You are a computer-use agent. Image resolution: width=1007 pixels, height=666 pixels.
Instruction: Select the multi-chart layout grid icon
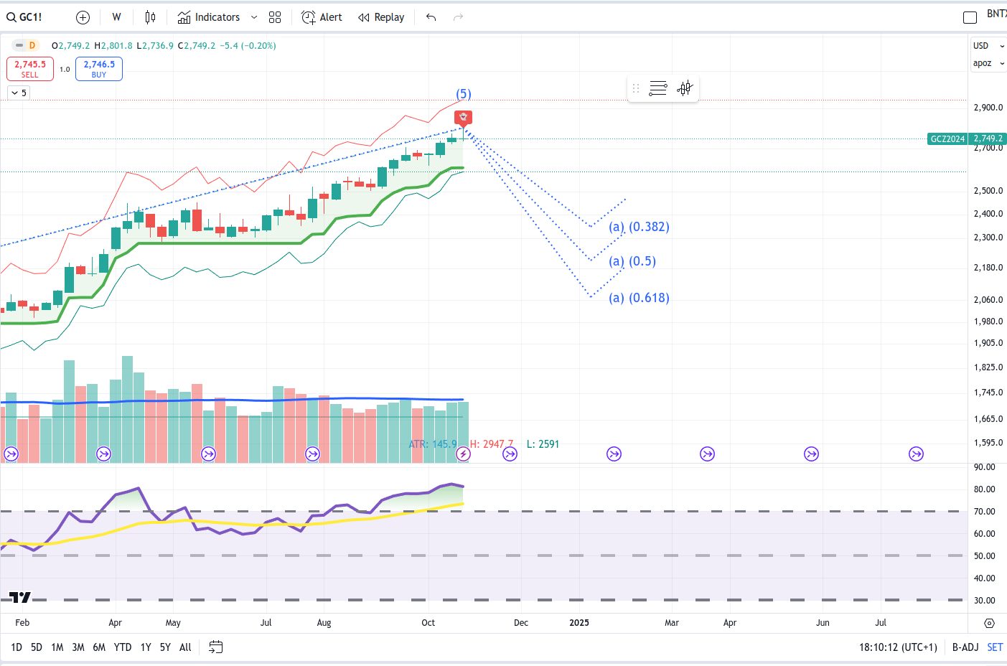pyautogui.click(x=275, y=17)
